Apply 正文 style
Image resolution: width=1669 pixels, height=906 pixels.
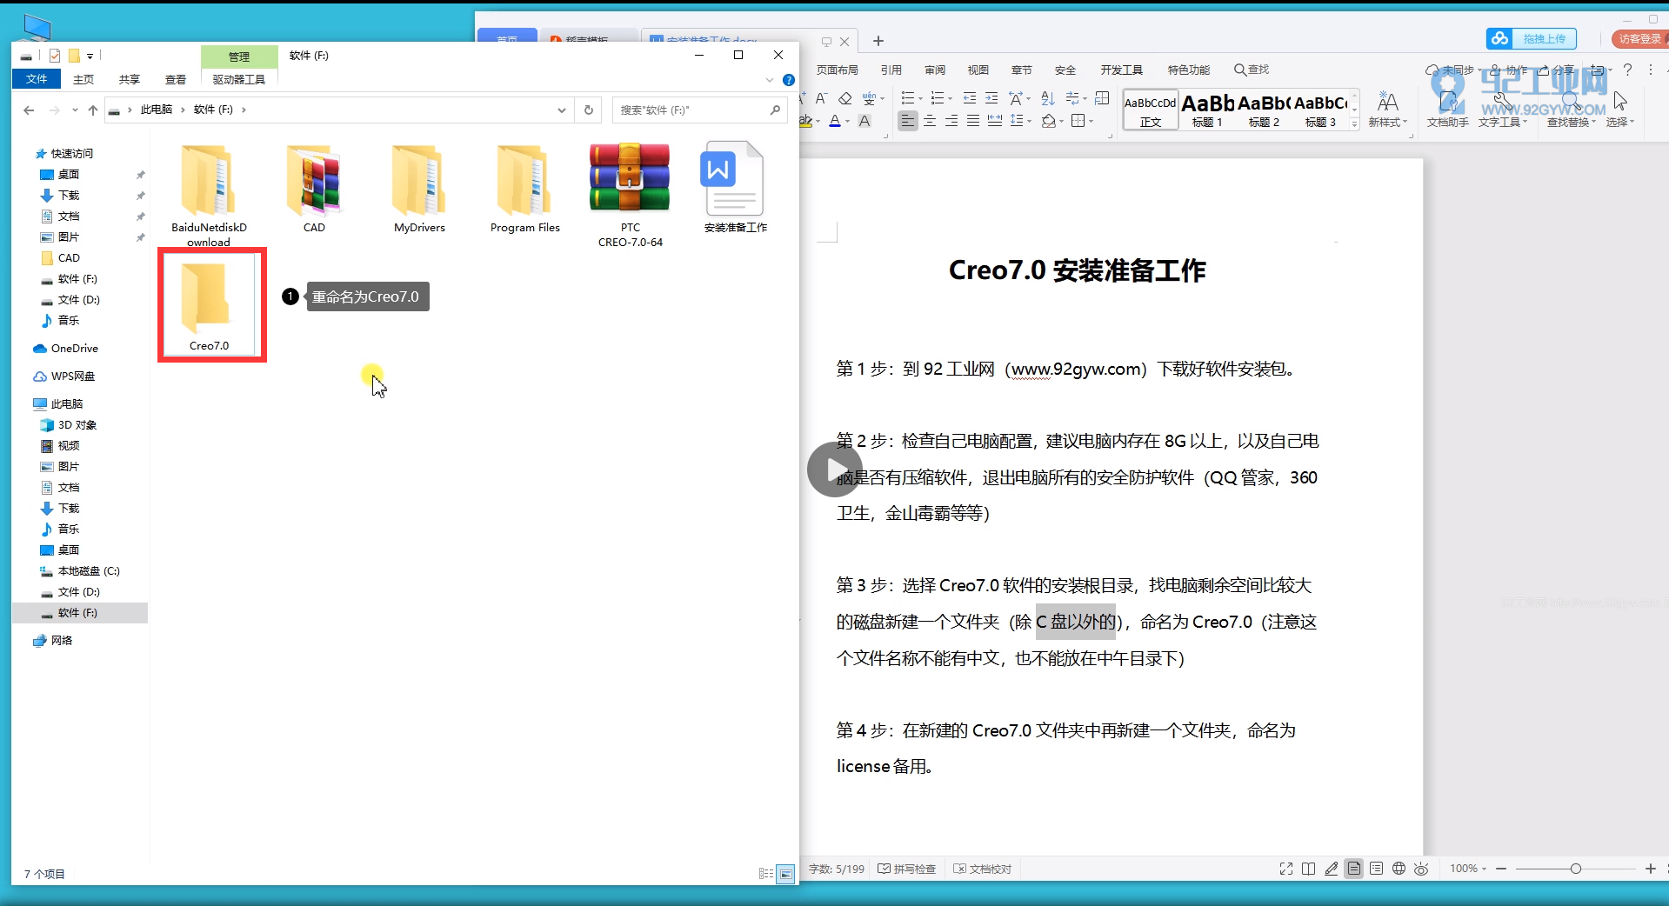coord(1151,110)
